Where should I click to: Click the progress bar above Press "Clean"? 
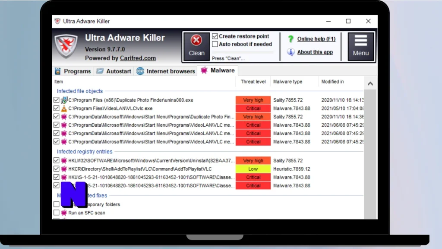243,52
